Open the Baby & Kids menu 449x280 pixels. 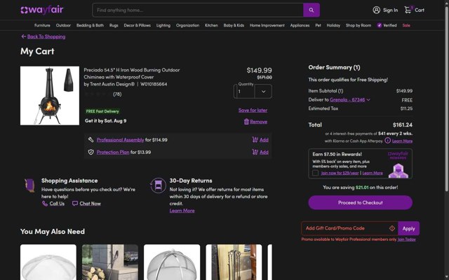coord(234,25)
